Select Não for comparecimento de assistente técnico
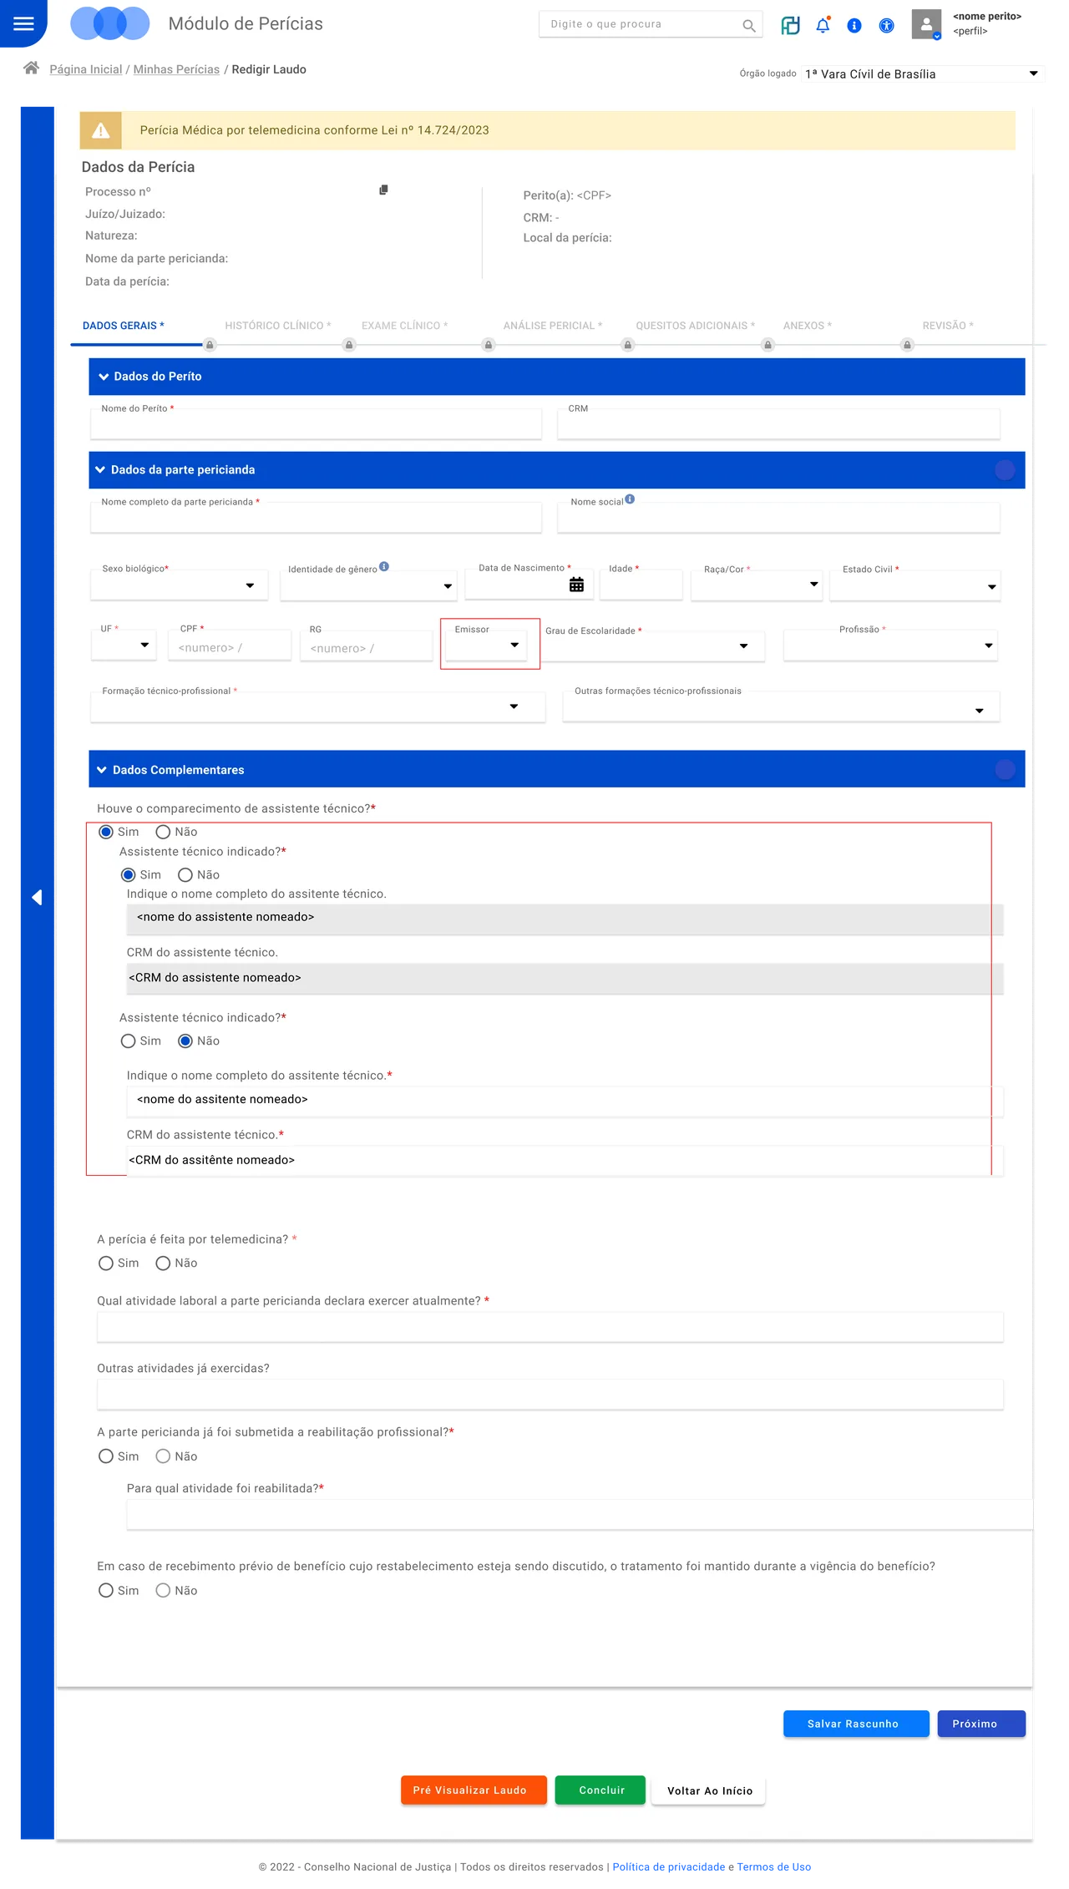 [x=163, y=832]
